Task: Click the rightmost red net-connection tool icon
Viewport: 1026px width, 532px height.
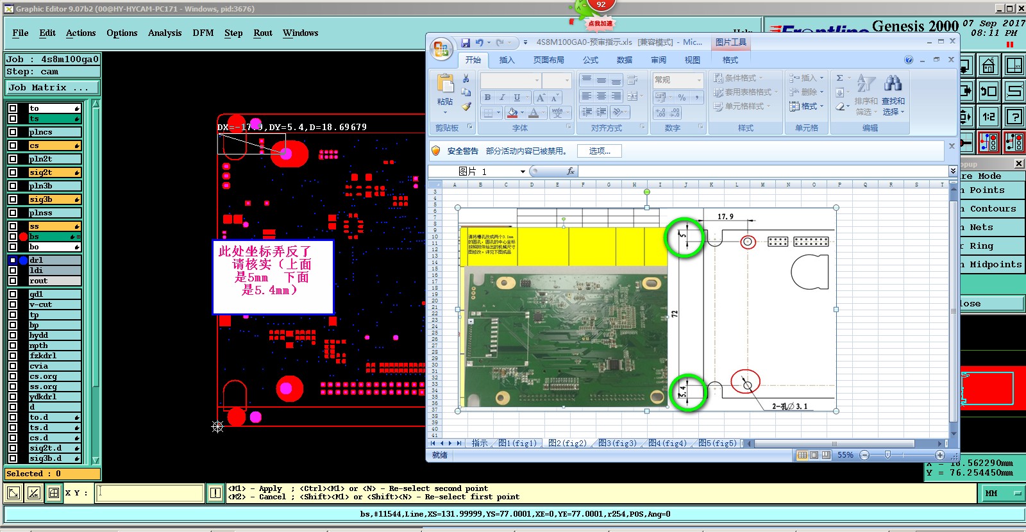Action: pos(1014,142)
